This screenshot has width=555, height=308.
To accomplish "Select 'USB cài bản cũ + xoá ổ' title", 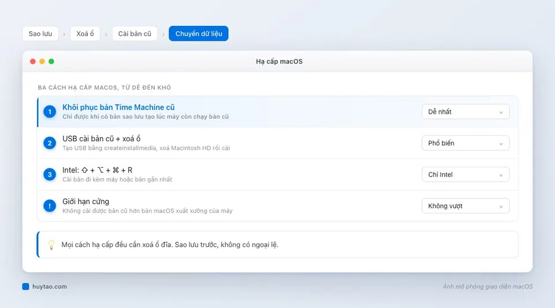I will tap(102, 138).
